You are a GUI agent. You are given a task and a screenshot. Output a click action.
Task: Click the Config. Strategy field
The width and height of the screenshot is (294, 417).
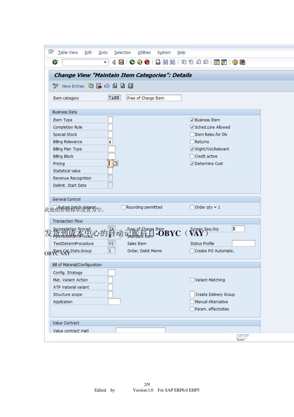(111, 272)
